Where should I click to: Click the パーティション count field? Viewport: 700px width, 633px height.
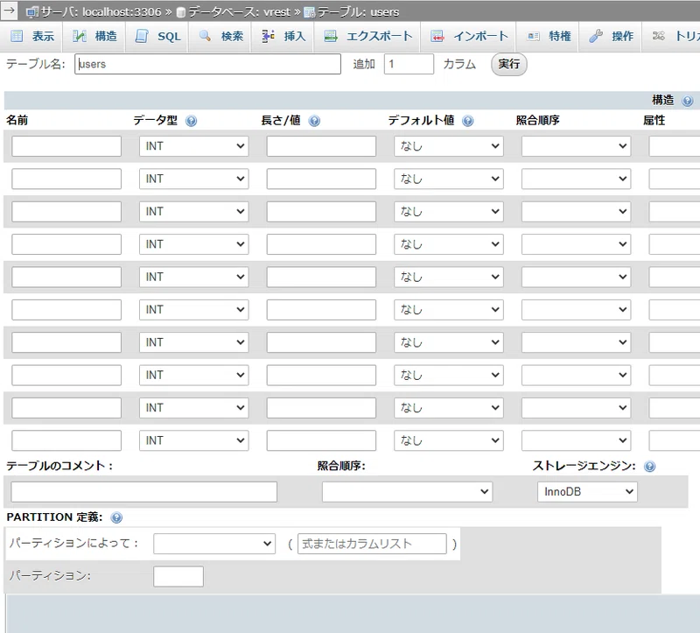(178, 576)
